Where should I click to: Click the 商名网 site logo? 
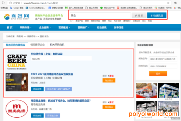[x=17, y=17]
